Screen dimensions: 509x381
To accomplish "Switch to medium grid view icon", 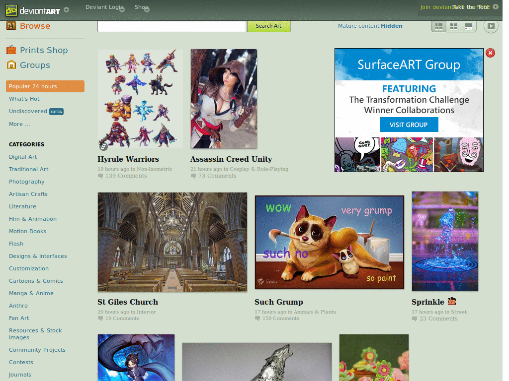I will click(454, 26).
